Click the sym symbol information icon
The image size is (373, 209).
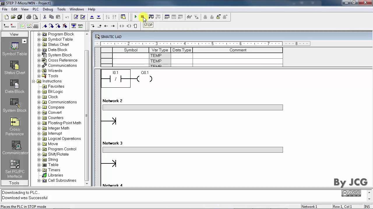point(80,26)
